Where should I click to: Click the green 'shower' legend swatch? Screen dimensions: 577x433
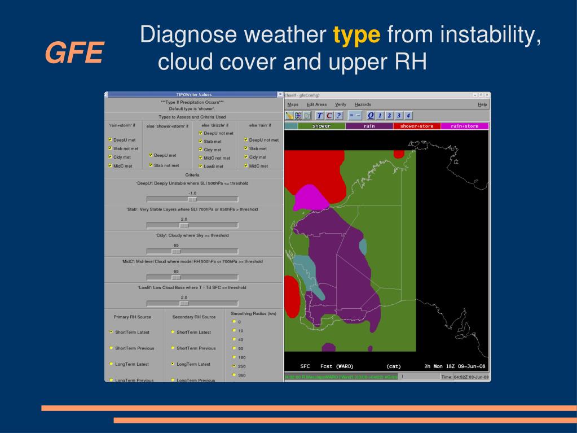click(x=321, y=126)
